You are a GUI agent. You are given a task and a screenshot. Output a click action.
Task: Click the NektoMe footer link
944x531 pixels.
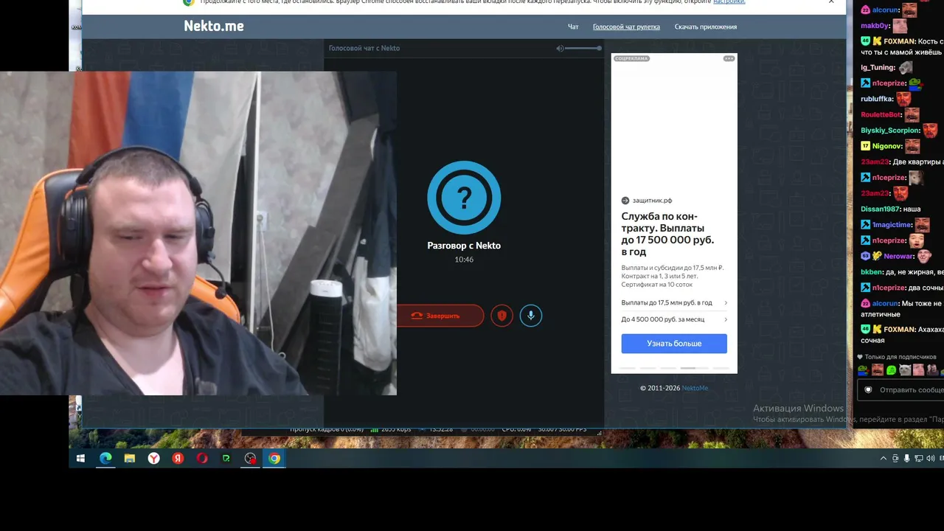695,388
